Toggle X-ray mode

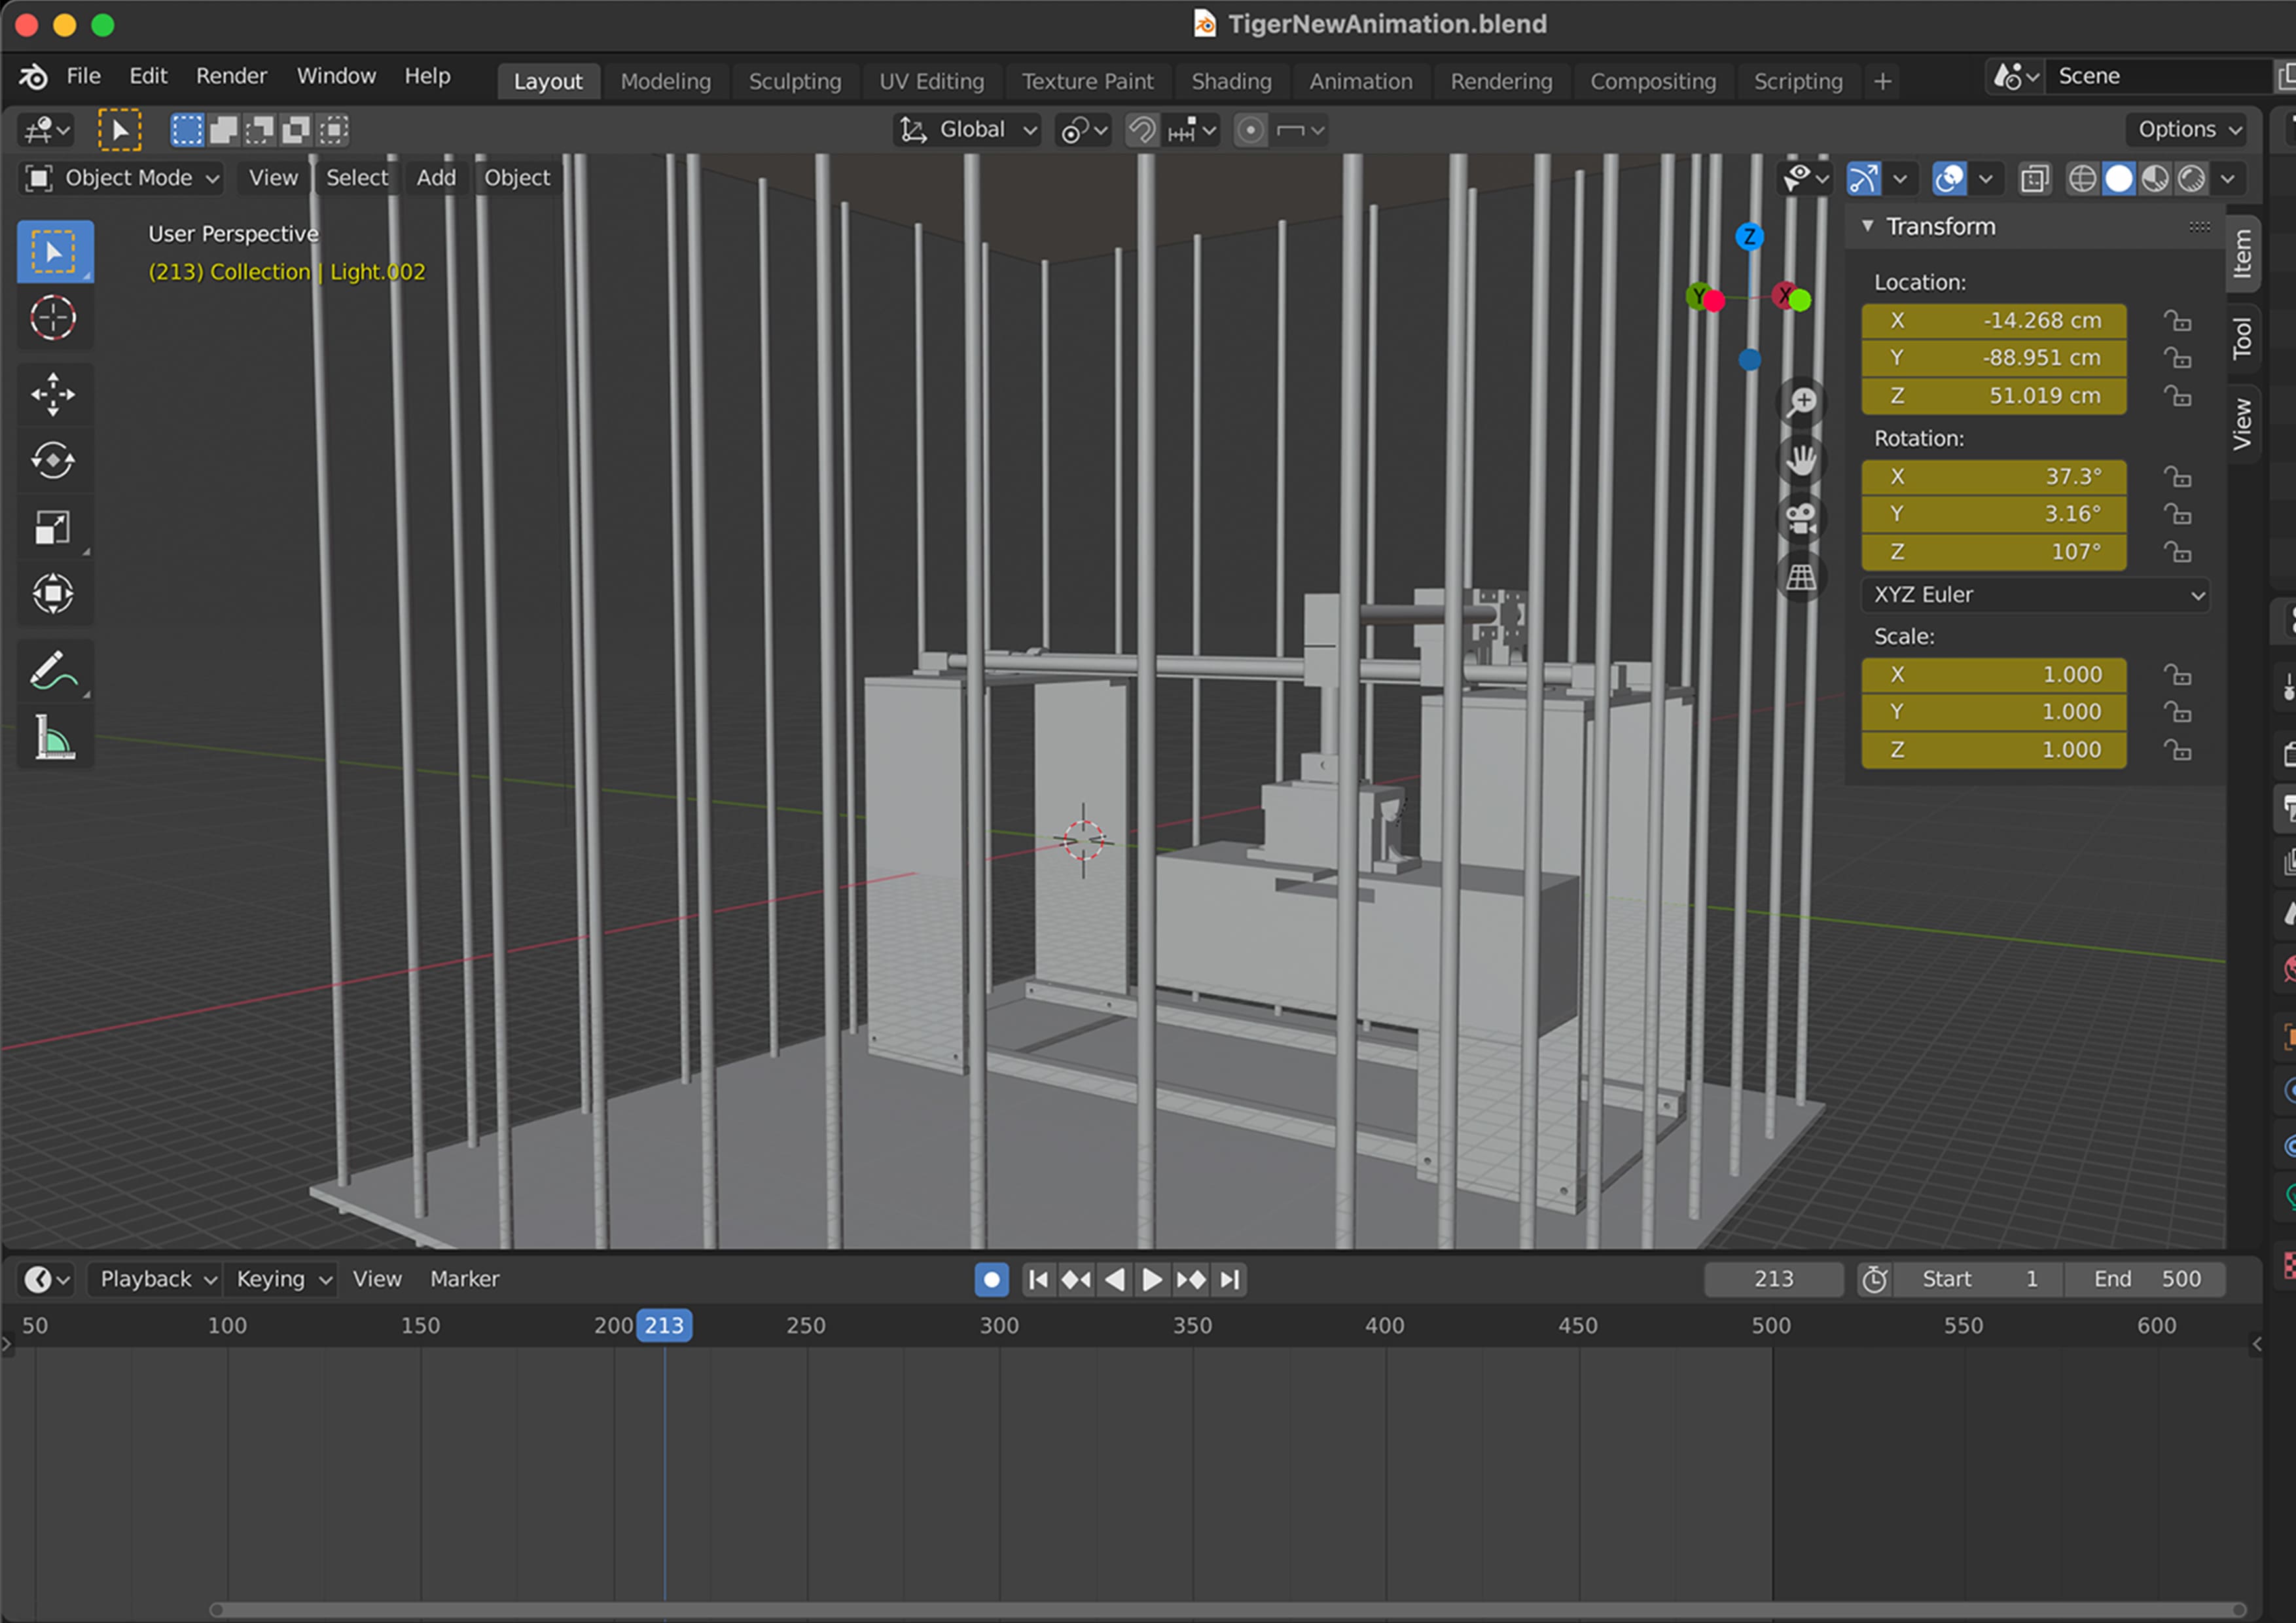2035,179
